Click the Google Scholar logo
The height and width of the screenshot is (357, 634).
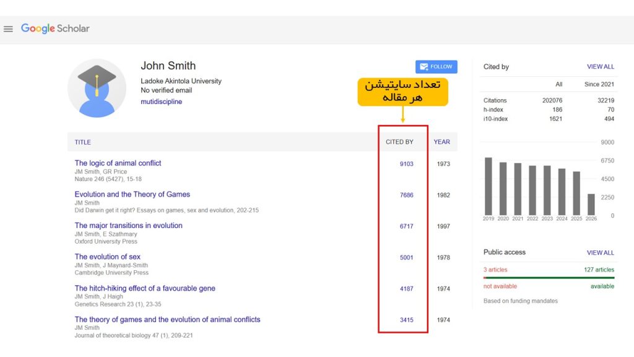click(x=55, y=29)
